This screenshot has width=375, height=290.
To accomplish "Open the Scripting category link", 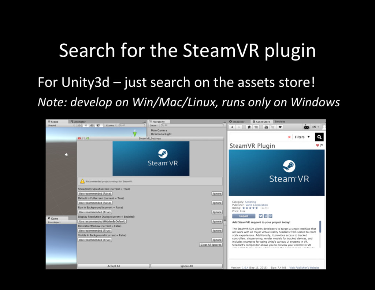I will pyautogui.click(x=250, y=202).
